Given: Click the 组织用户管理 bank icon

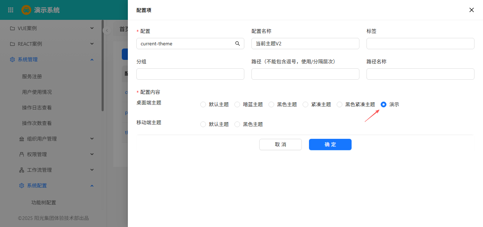Looking at the screenshot, I should pos(22,139).
